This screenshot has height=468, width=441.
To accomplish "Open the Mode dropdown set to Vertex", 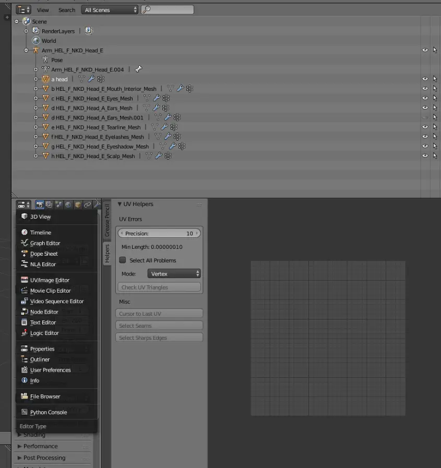I will (174, 274).
